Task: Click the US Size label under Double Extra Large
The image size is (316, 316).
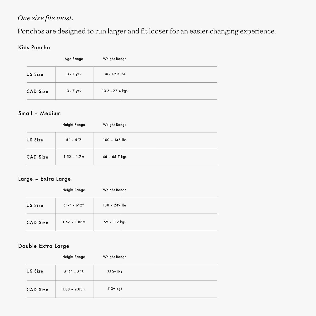Action: point(35,271)
